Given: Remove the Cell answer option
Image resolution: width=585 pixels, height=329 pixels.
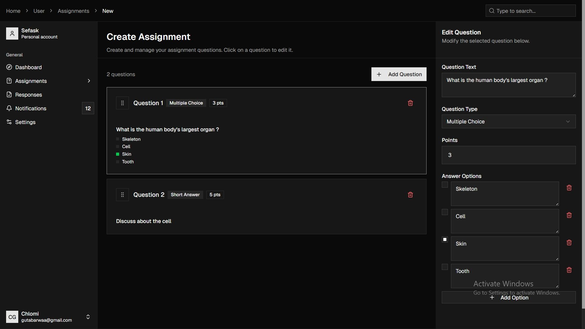Looking at the screenshot, I should pos(569,215).
